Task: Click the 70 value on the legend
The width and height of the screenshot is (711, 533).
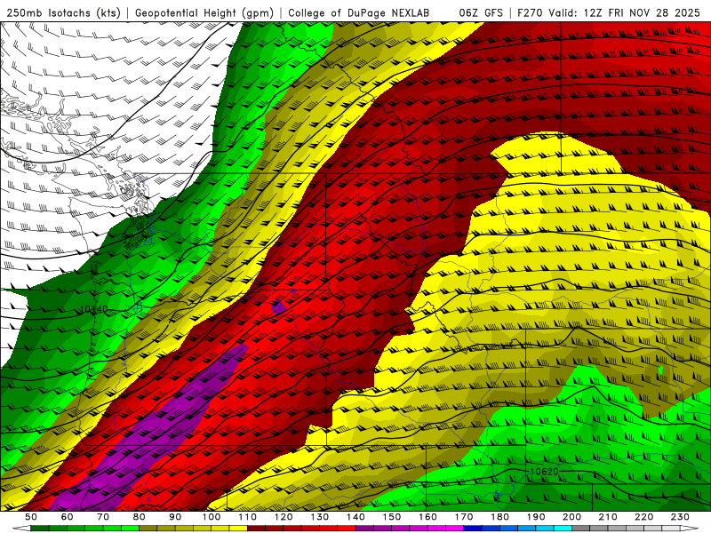Action: [x=103, y=517]
